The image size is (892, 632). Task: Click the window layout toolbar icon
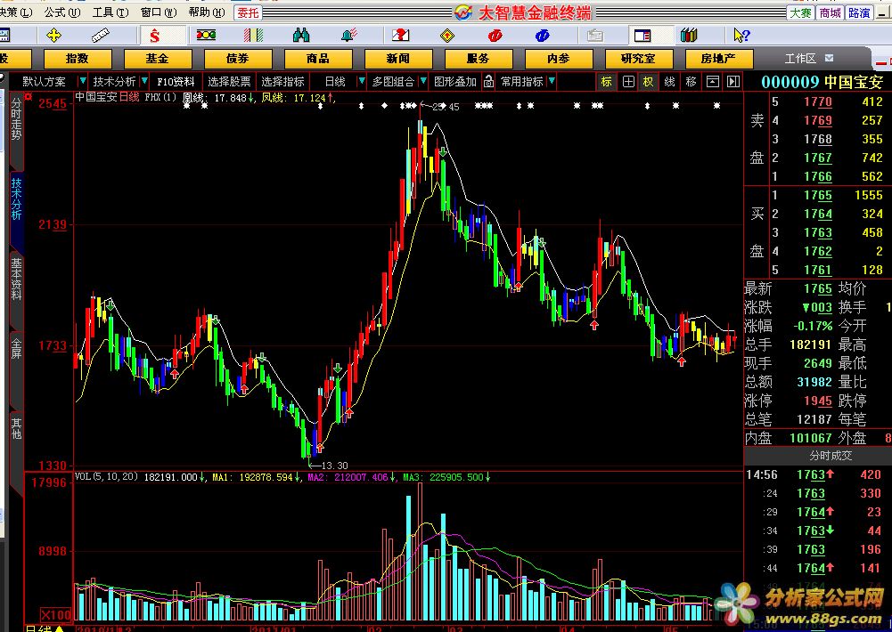coord(642,36)
